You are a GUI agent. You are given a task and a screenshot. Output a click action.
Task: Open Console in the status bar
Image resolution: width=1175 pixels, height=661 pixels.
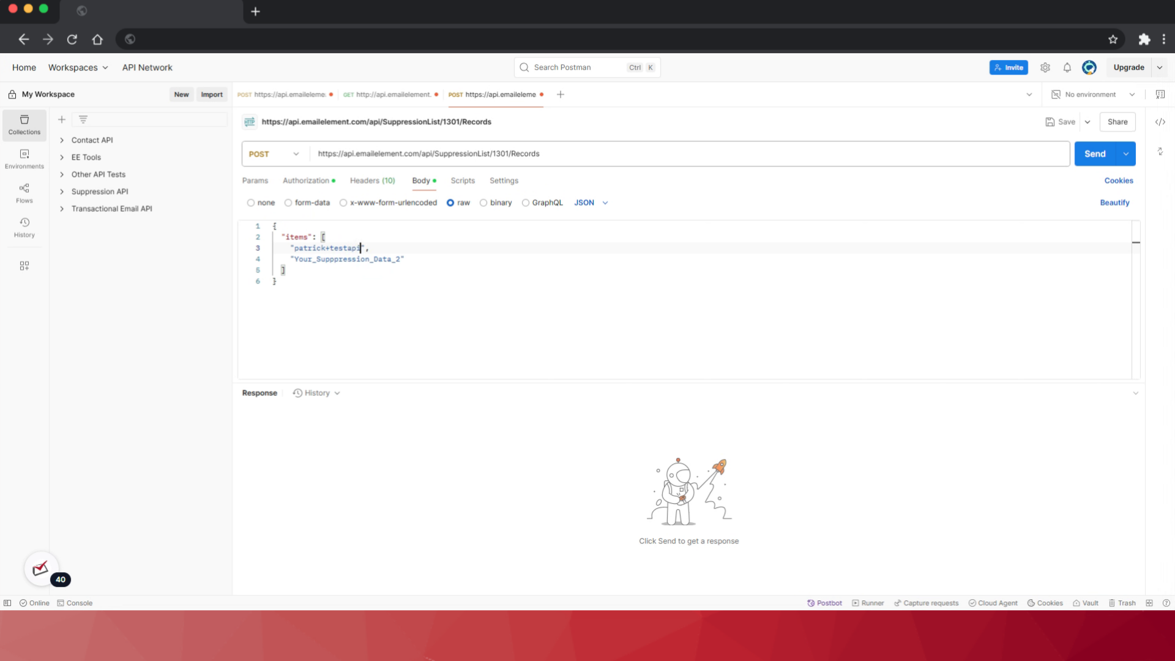pos(75,603)
